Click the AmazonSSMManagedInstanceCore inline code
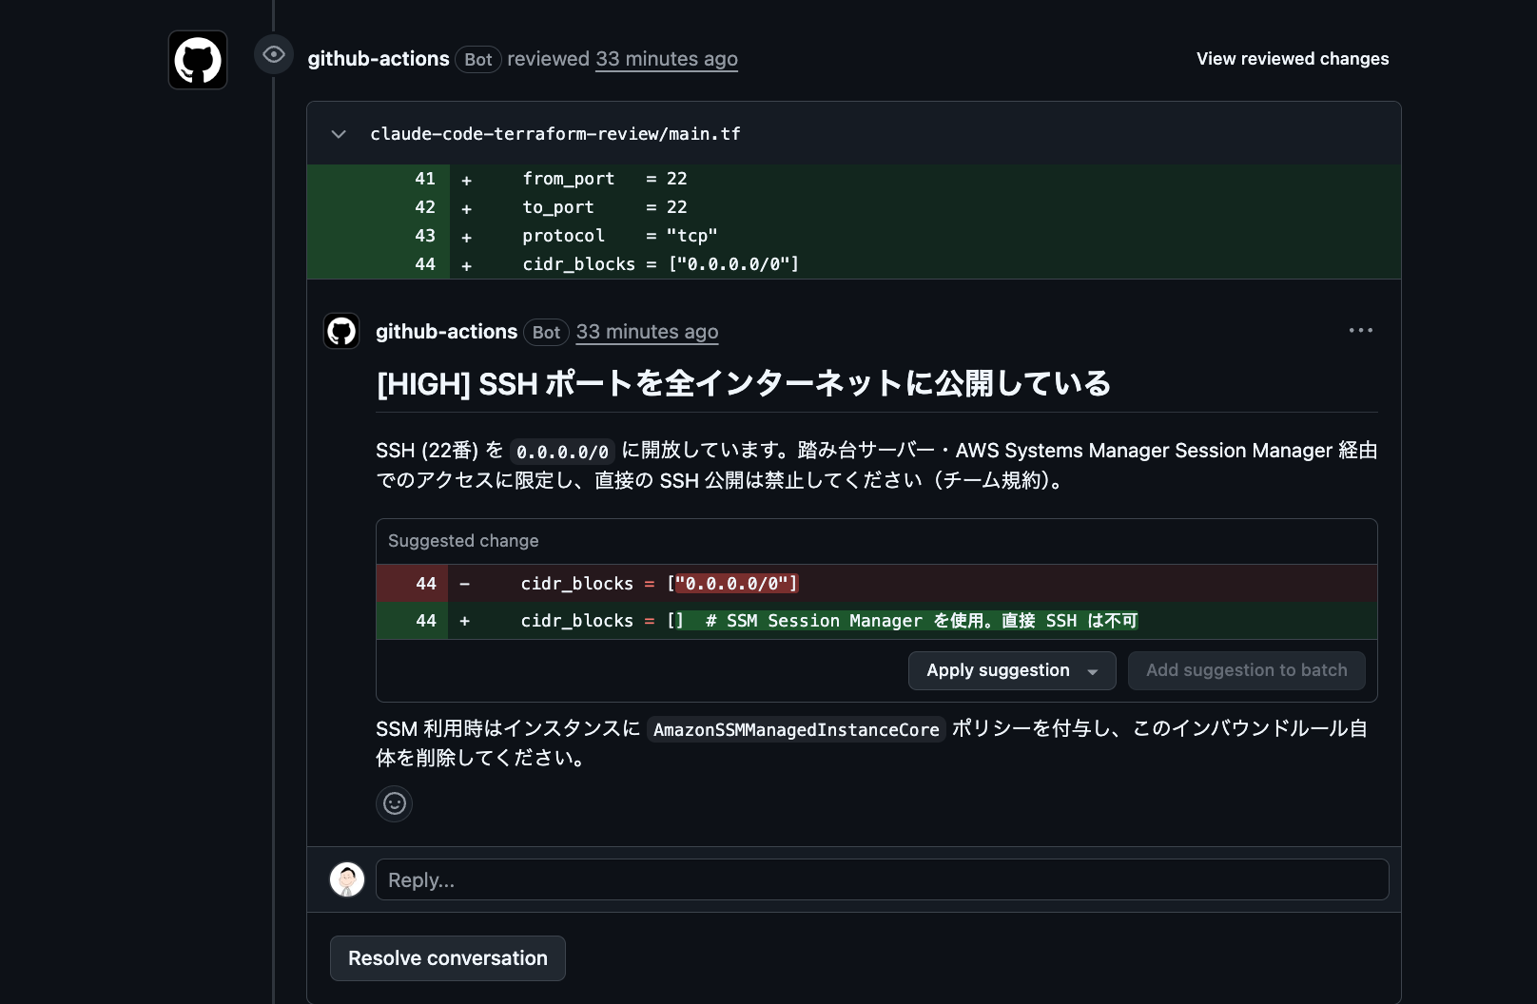 (x=796, y=729)
